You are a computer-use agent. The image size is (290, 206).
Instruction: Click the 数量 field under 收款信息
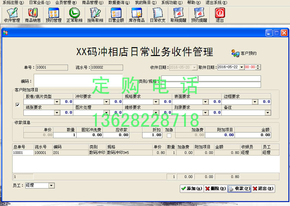click(x=65, y=135)
